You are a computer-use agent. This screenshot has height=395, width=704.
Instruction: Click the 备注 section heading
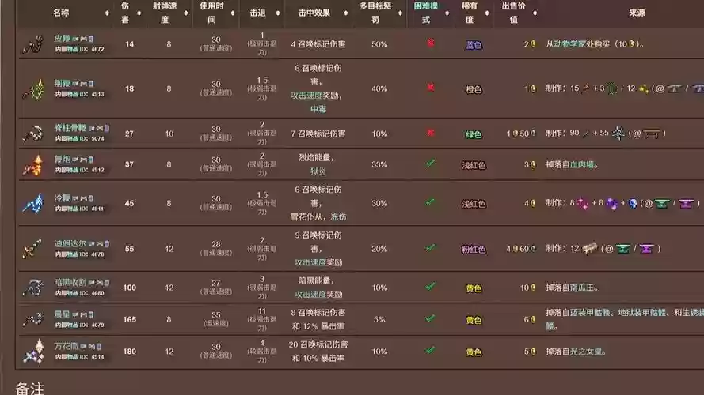click(x=30, y=388)
